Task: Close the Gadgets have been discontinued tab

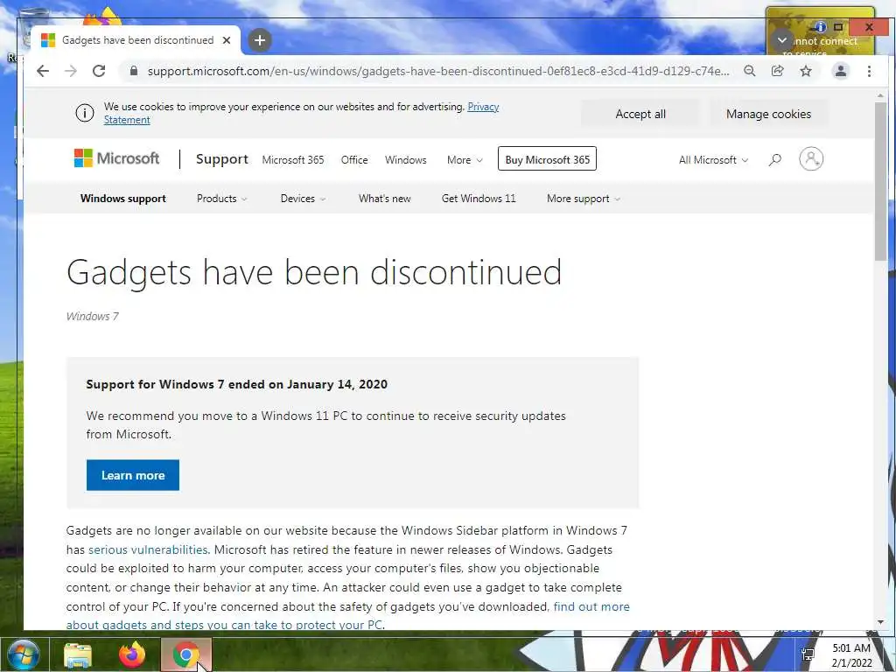Action: tap(227, 40)
